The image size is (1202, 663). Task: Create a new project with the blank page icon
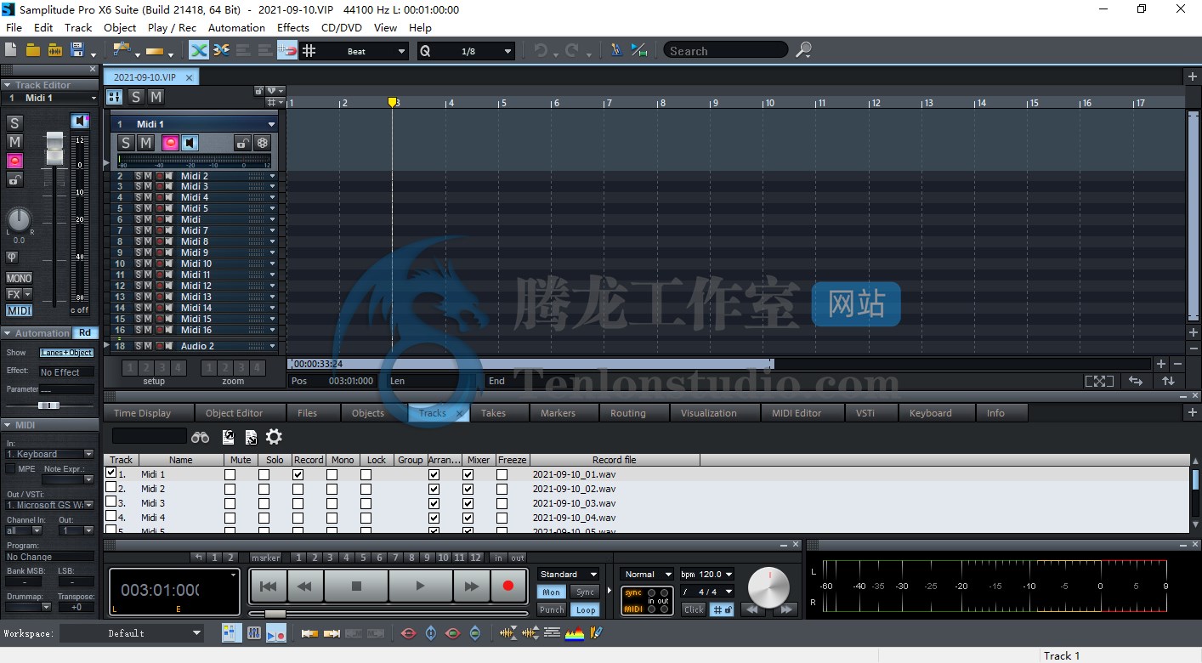(x=10, y=50)
